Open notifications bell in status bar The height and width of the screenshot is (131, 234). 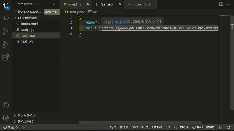coord(228,127)
